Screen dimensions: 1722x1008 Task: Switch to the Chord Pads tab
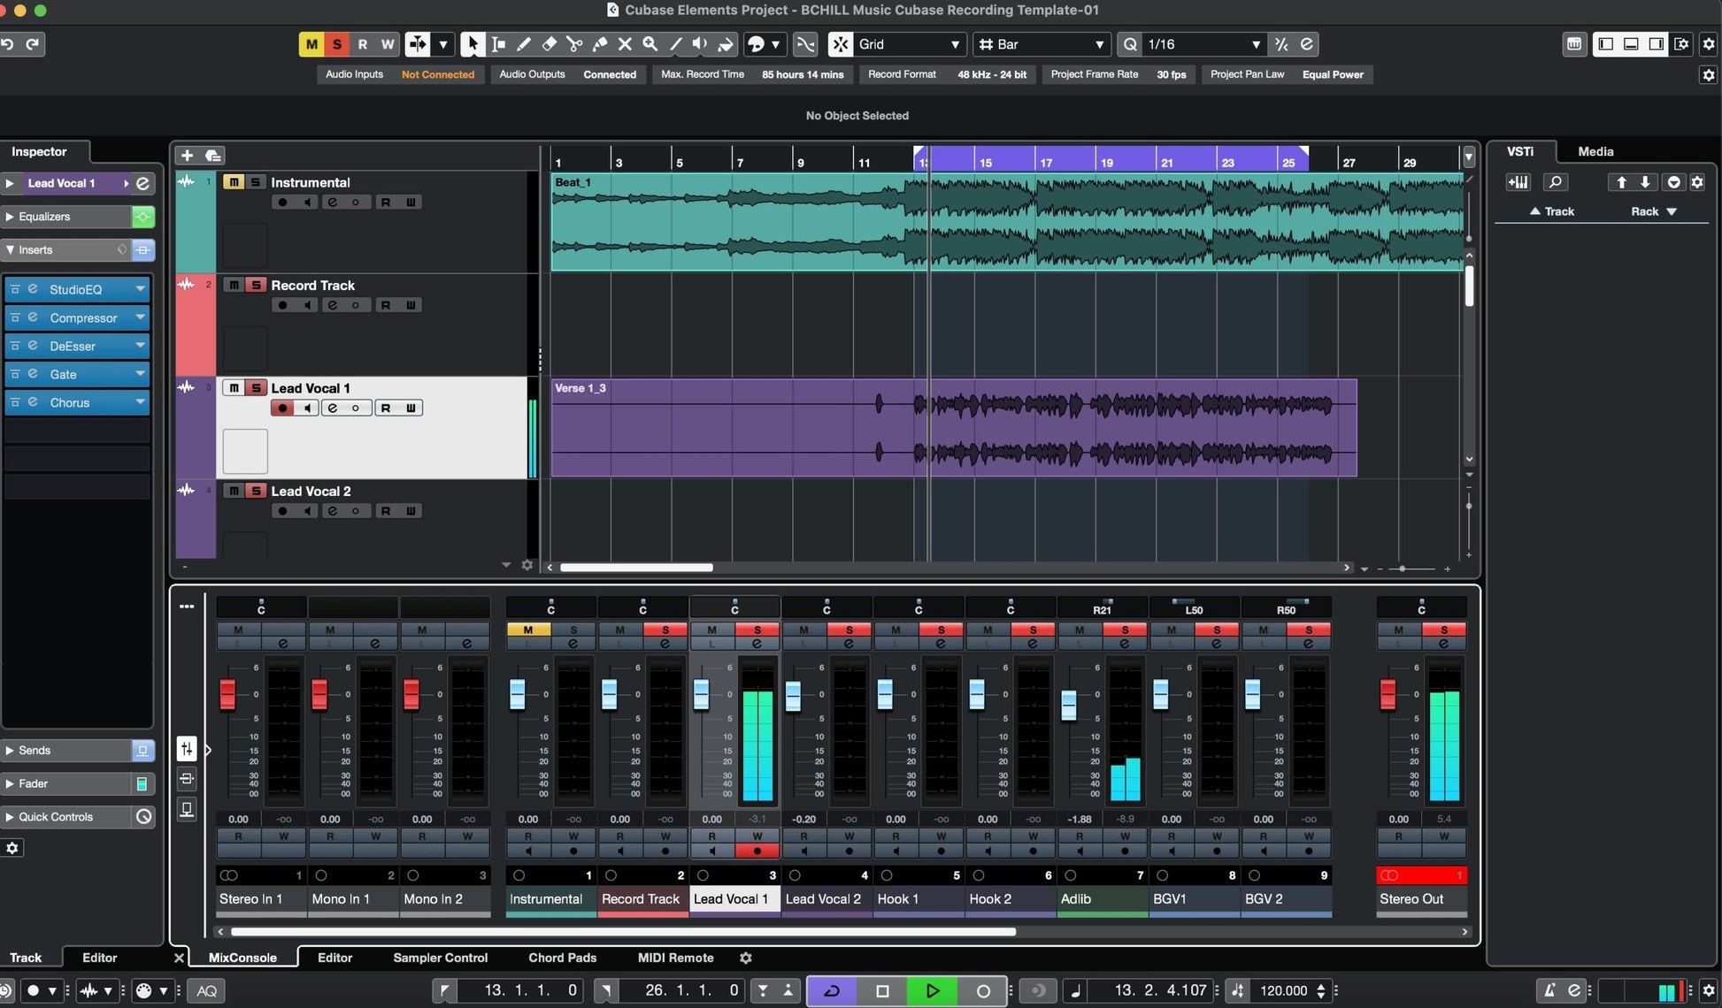[x=562, y=958]
